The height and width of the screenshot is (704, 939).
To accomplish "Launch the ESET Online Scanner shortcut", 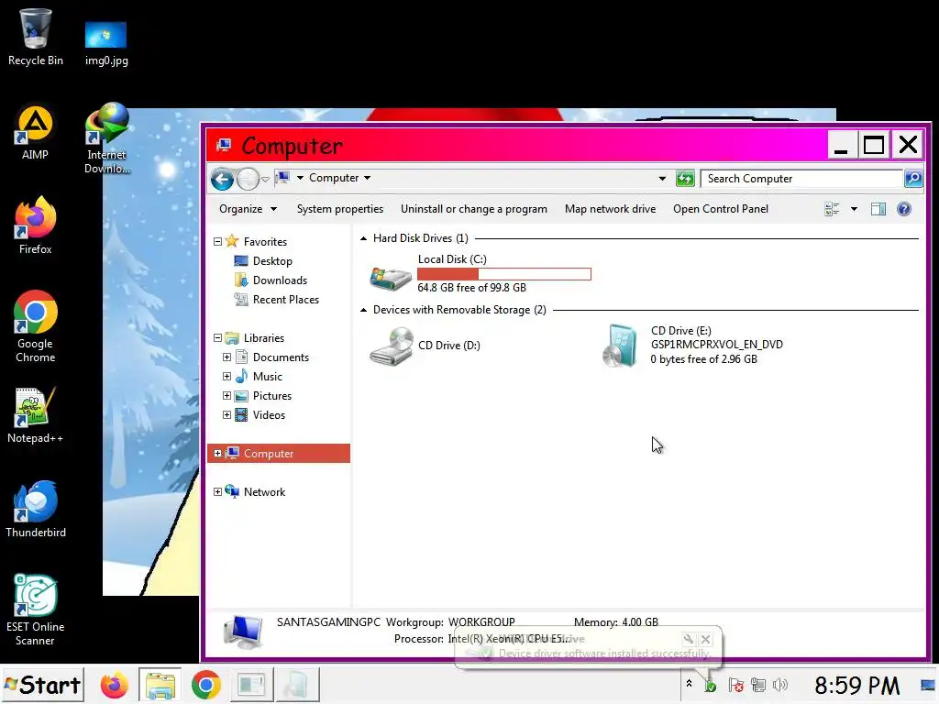I will click(36, 610).
